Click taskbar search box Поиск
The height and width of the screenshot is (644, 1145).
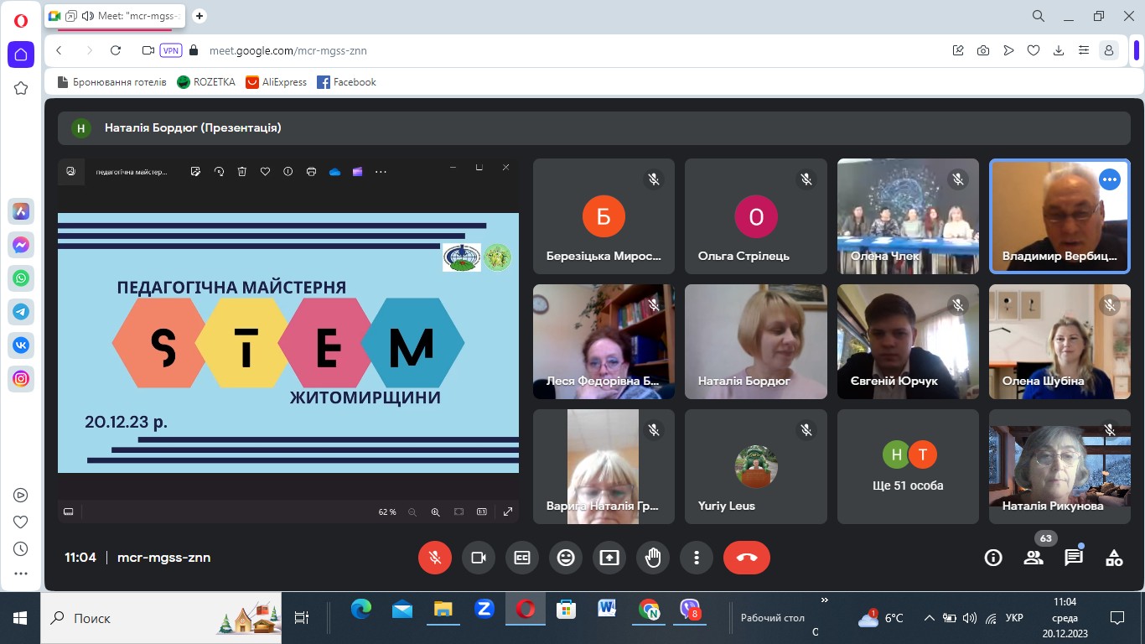tap(161, 618)
